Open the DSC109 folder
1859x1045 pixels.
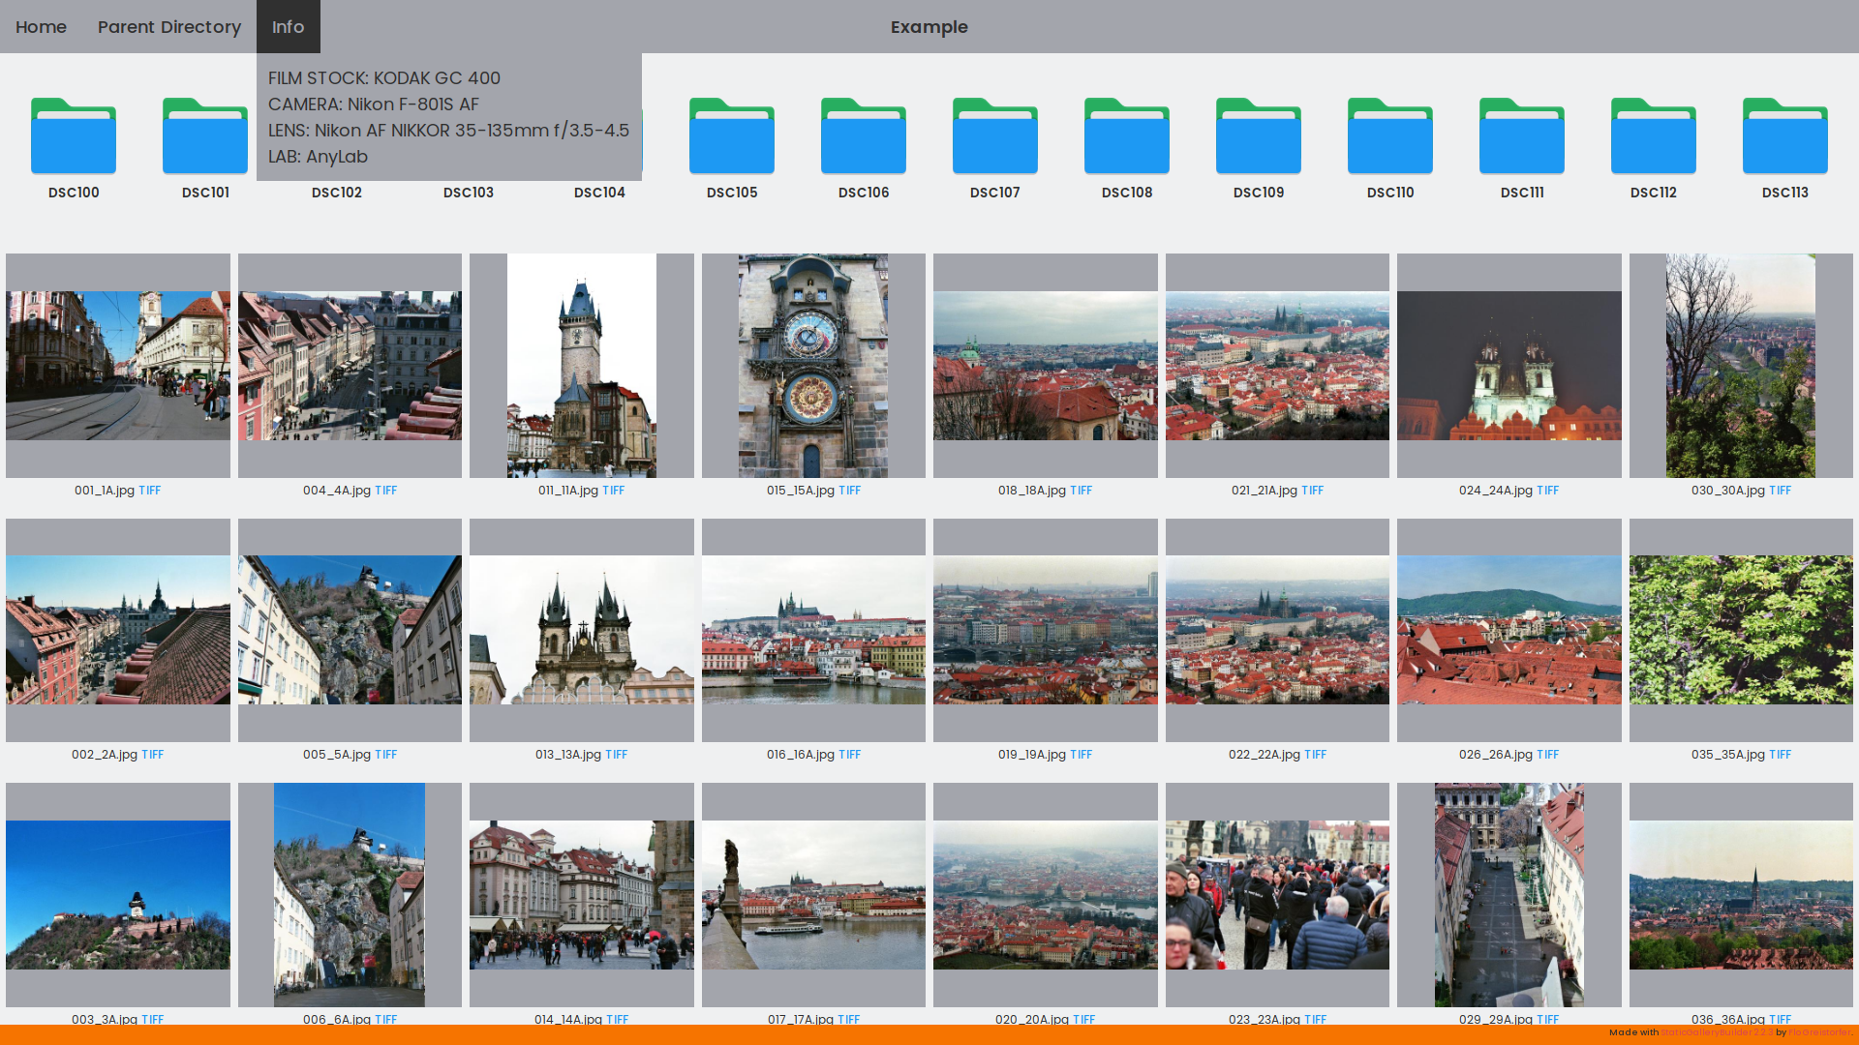coord(1259,137)
